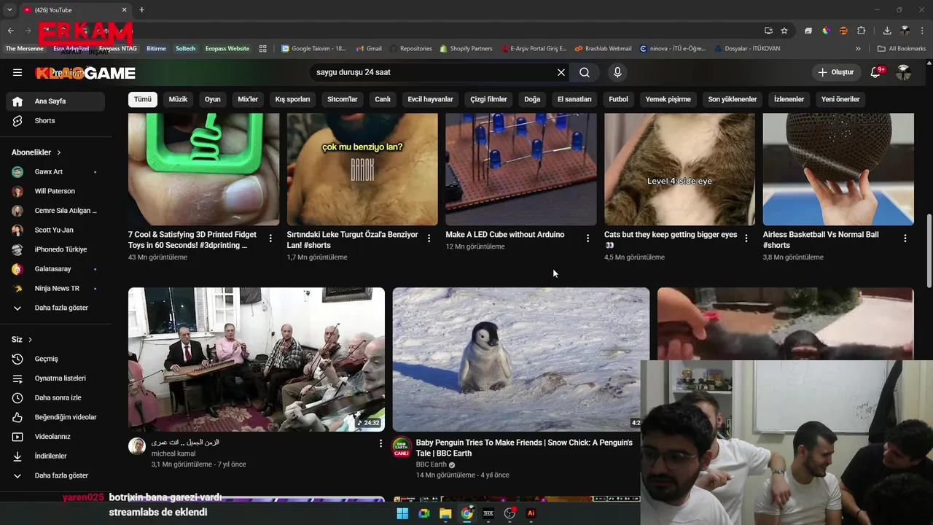Image resolution: width=933 pixels, height=525 pixels.
Task: Click the search magnifier button
Action: 585,72
